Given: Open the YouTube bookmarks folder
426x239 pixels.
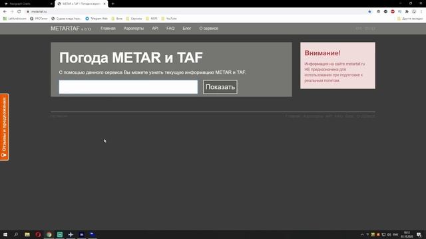Looking at the screenshot, I should [169, 19].
